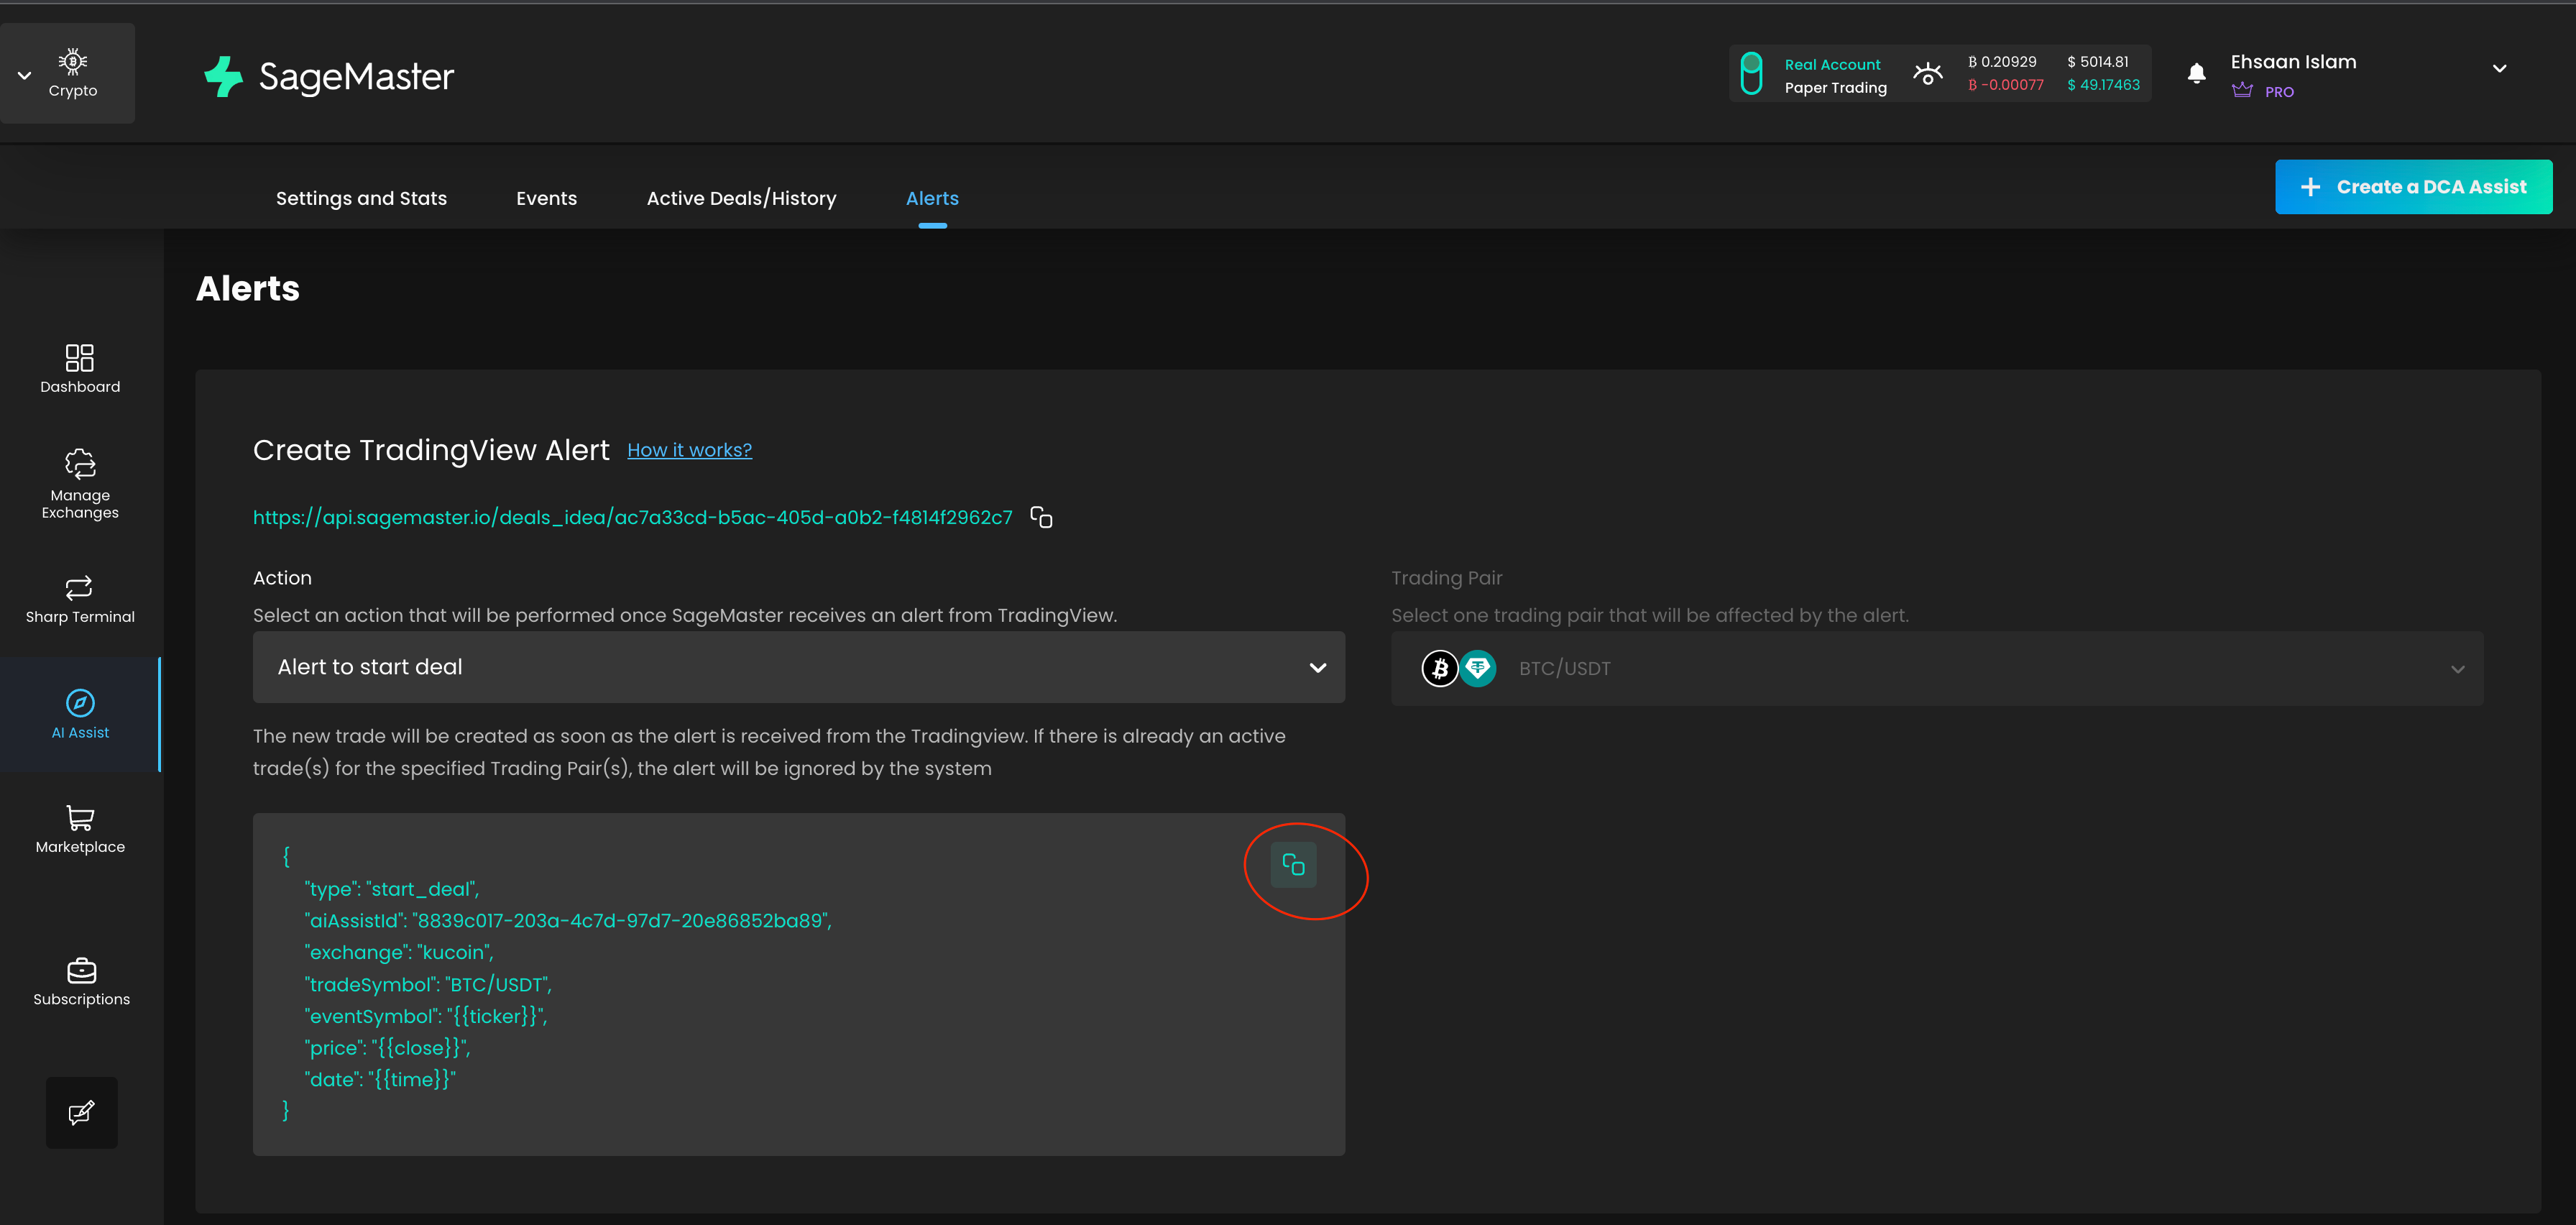Hide balances with the eye icon

[1927, 74]
